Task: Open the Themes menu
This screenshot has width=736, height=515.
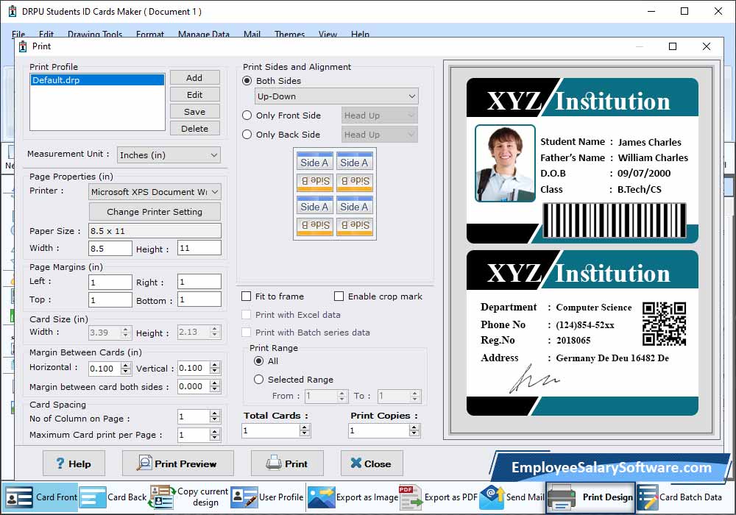Action: coord(289,35)
